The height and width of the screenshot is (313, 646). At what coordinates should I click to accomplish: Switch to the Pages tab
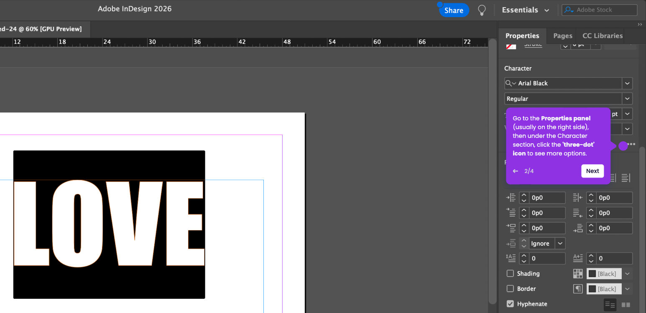[563, 36]
